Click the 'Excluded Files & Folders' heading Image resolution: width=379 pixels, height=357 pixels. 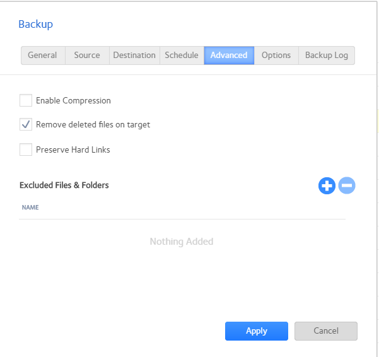(x=64, y=185)
